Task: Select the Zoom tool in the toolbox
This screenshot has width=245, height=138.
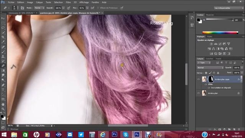Action: point(3,109)
